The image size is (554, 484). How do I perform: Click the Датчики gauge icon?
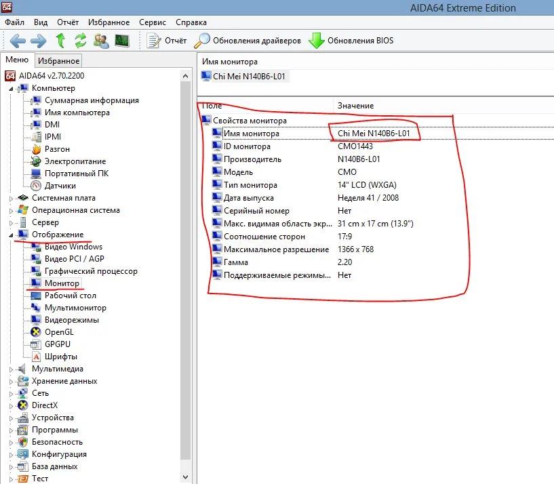[x=36, y=186]
